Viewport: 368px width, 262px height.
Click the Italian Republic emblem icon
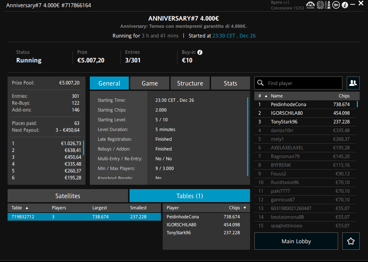320,5
